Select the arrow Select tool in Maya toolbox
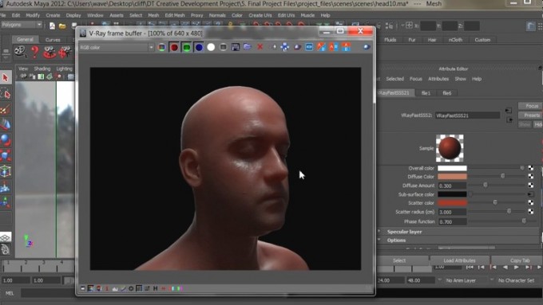543x305 pixels. tap(6, 77)
